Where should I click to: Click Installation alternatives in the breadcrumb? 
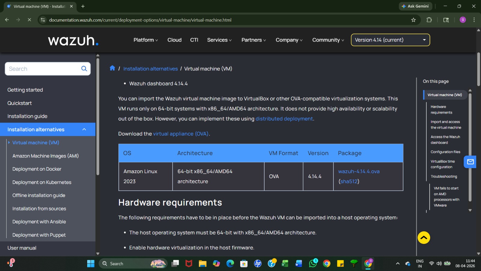tap(150, 69)
